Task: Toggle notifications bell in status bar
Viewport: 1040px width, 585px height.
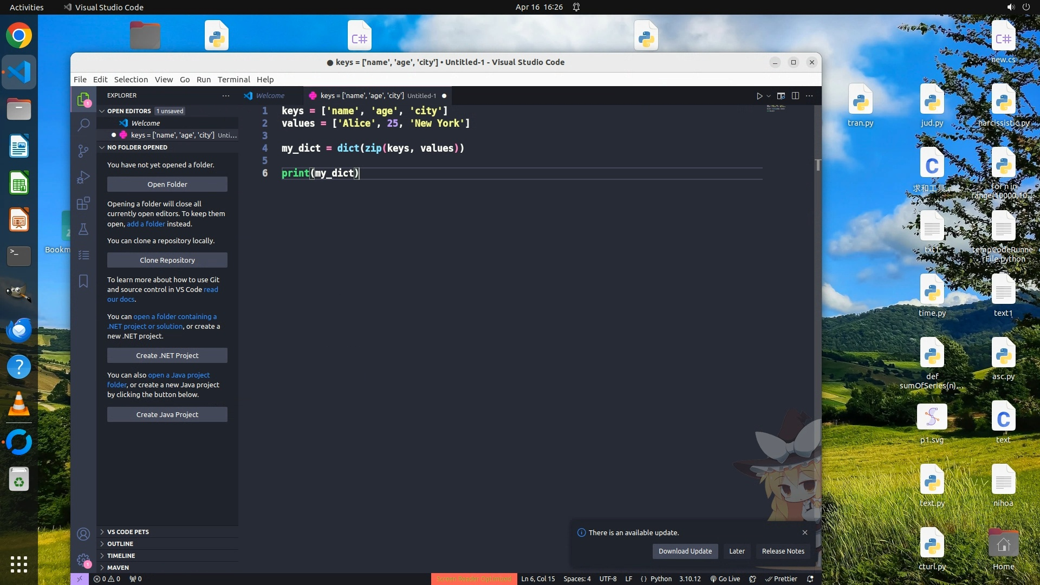Action: (810, 579)
